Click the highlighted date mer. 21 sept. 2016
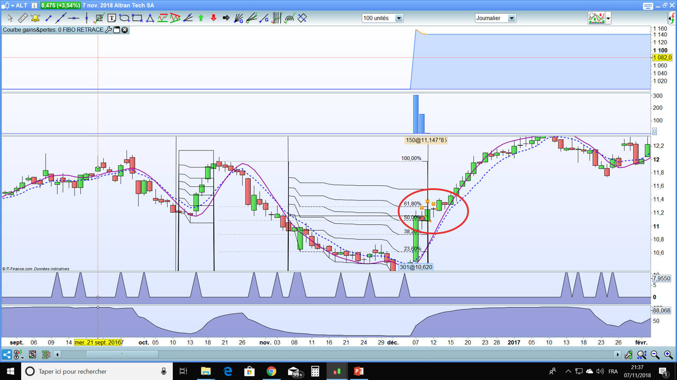Screen dimensions: 677x380 coord(98,343)
